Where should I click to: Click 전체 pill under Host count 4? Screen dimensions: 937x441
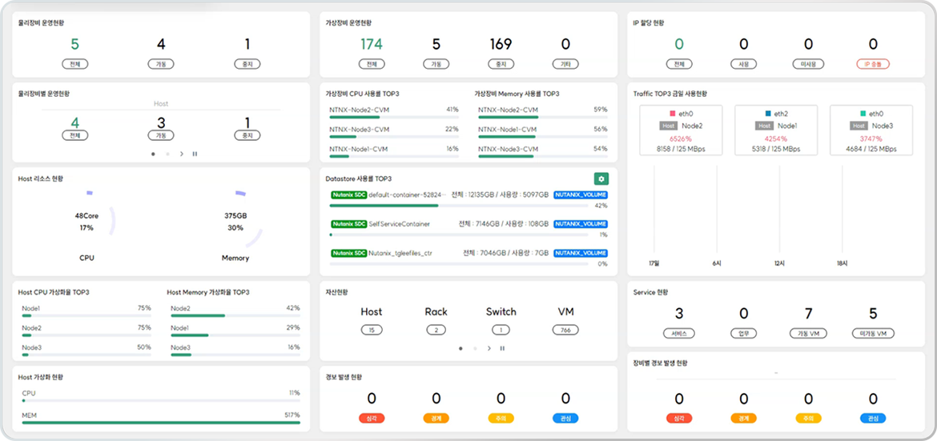(x=74, y=135)
